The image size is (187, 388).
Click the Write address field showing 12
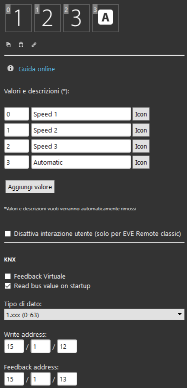tap(67, 346)
